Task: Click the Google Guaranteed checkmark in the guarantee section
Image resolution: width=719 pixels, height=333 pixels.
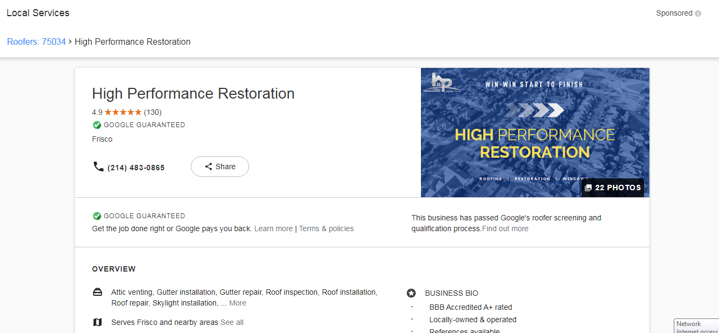Action: 97,216
